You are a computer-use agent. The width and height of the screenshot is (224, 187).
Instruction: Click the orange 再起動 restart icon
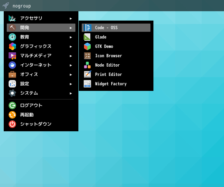click(x=12, y=115)
